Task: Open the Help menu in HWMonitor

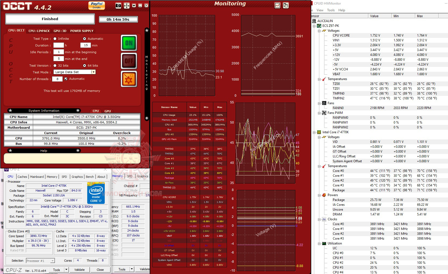Action: click(342, 10)
